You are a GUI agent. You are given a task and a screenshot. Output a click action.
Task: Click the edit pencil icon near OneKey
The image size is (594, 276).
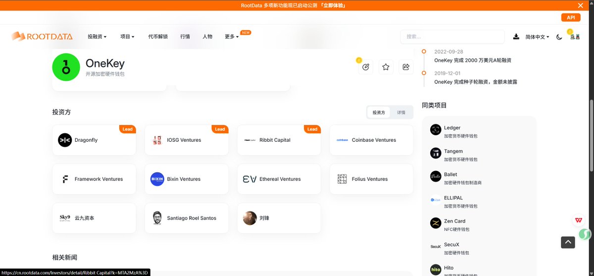click(366, 67)
